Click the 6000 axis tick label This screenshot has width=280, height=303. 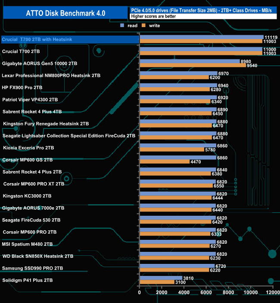point(206,292)
